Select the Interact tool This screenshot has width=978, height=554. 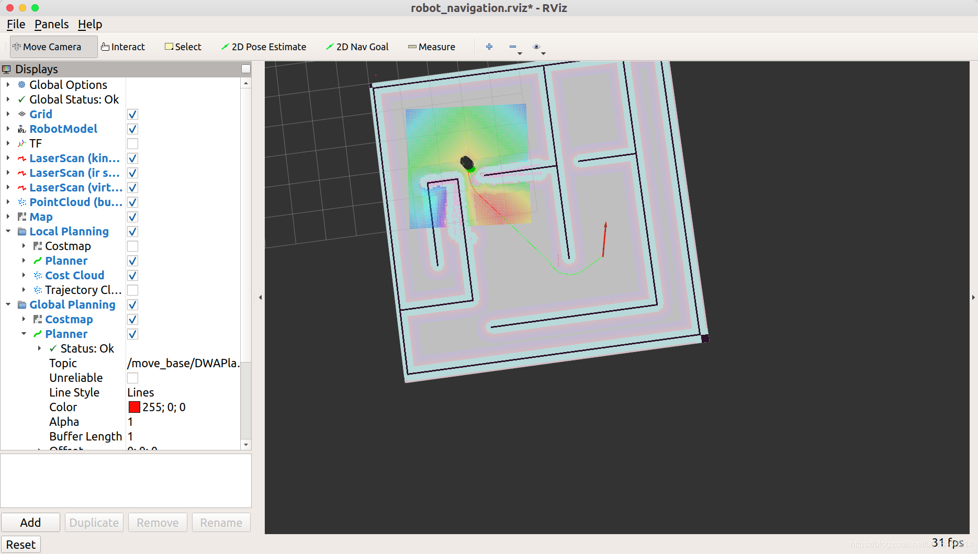click(x=123, y=47)
